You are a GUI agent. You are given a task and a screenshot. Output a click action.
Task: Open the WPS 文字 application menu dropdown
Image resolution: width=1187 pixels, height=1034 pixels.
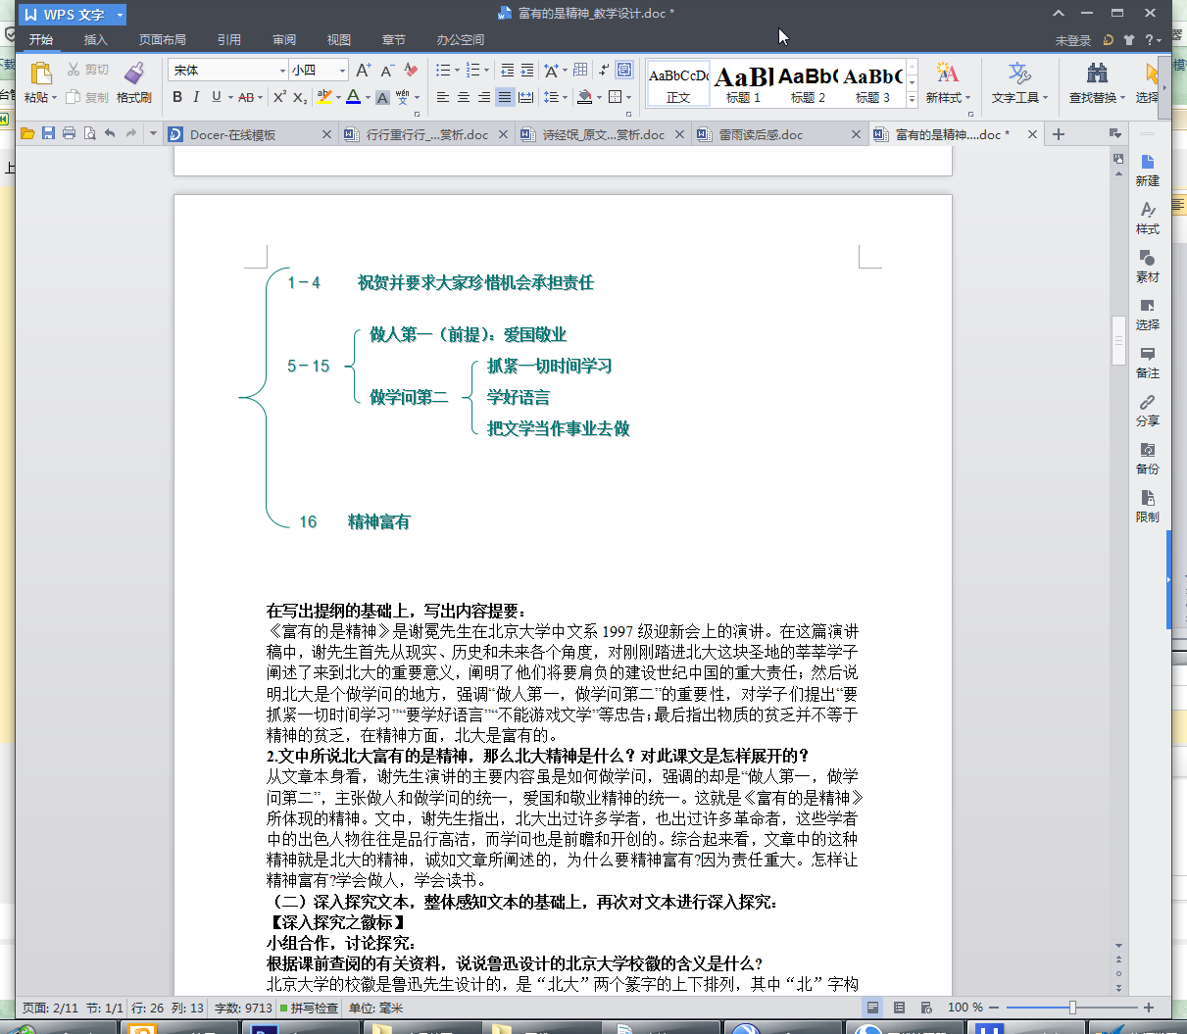[x=120, y=15]
